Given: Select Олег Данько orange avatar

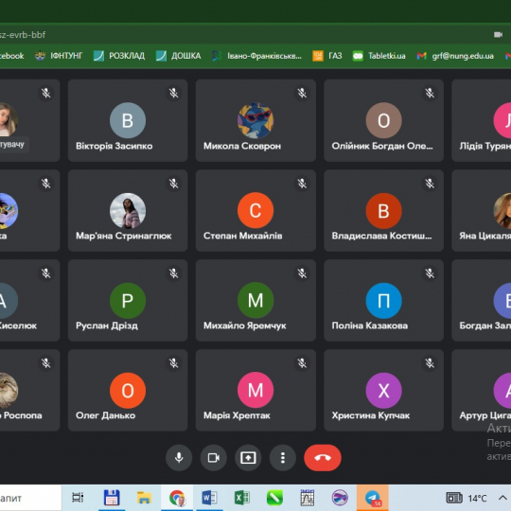Looking at the screenshot, I should tap(128, 391).
